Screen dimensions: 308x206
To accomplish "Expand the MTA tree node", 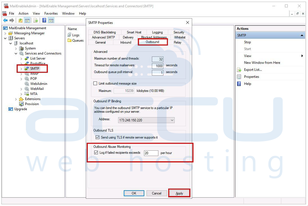I will click(21, 94).
